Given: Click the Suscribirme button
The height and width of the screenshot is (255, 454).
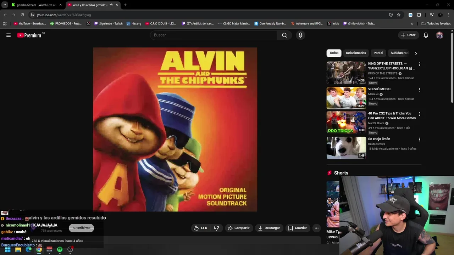Looking at the screenshot, I should click(81, 228).
